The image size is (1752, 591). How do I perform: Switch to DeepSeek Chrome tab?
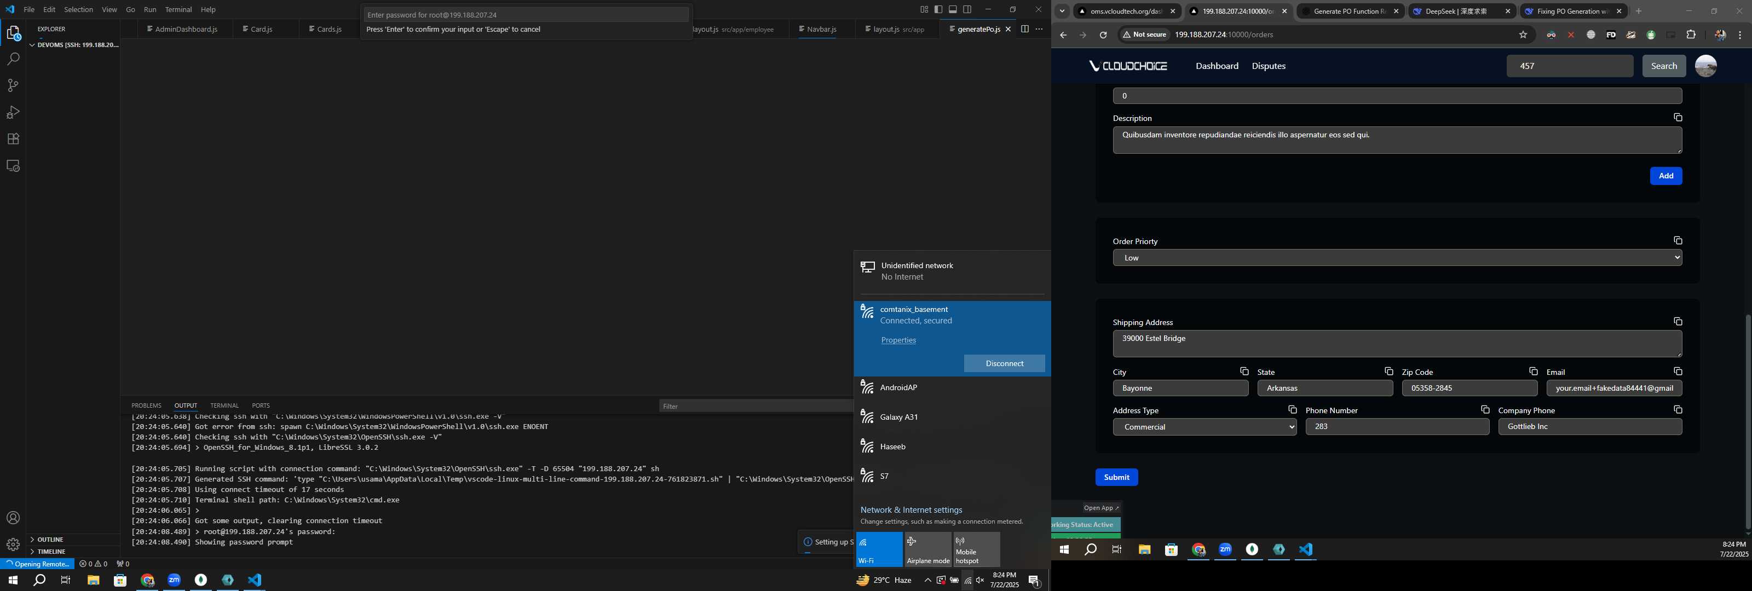pos(1460,11)
